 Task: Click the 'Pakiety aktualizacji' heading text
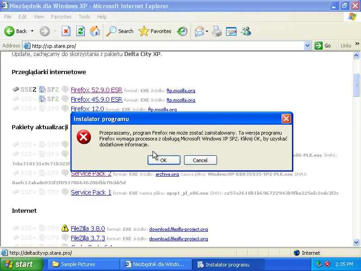[x=40, y=127]
